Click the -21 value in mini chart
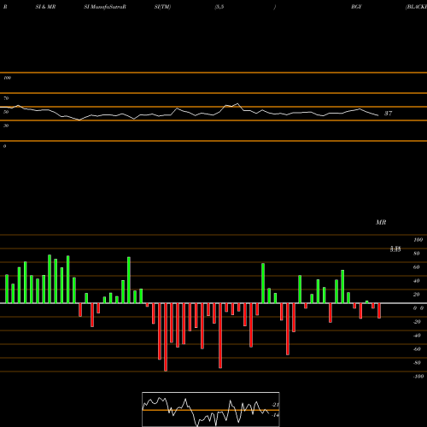Image resolution: width=427 pixels, height=427 pixels. (275, 405)
